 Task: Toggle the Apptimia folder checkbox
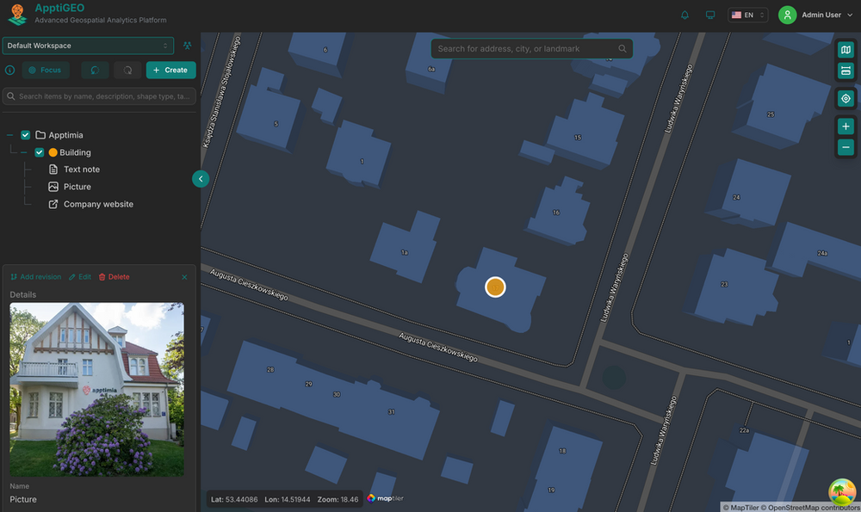[x=25, y=135]
